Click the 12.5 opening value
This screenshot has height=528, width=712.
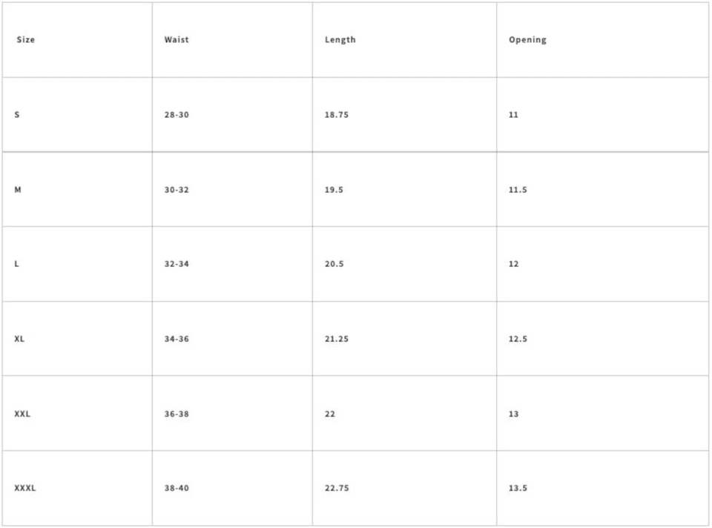point(518,339)
